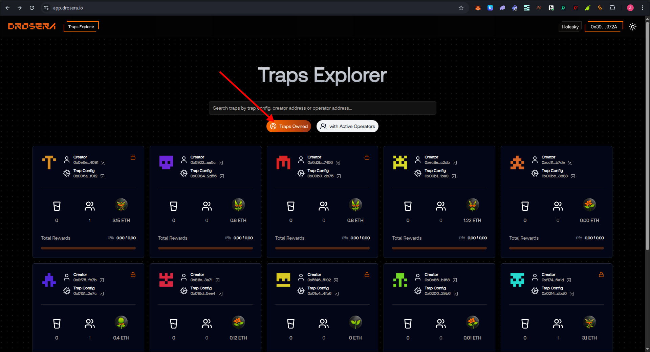Select the Traps Explorer tab
This screenshot has width=650, height=352.
tap(81, 27)
